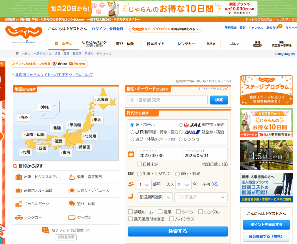Open the 観光ガイド tab
Image resolution: width=297 pixels, height=244 pixels.
[155, 44]
